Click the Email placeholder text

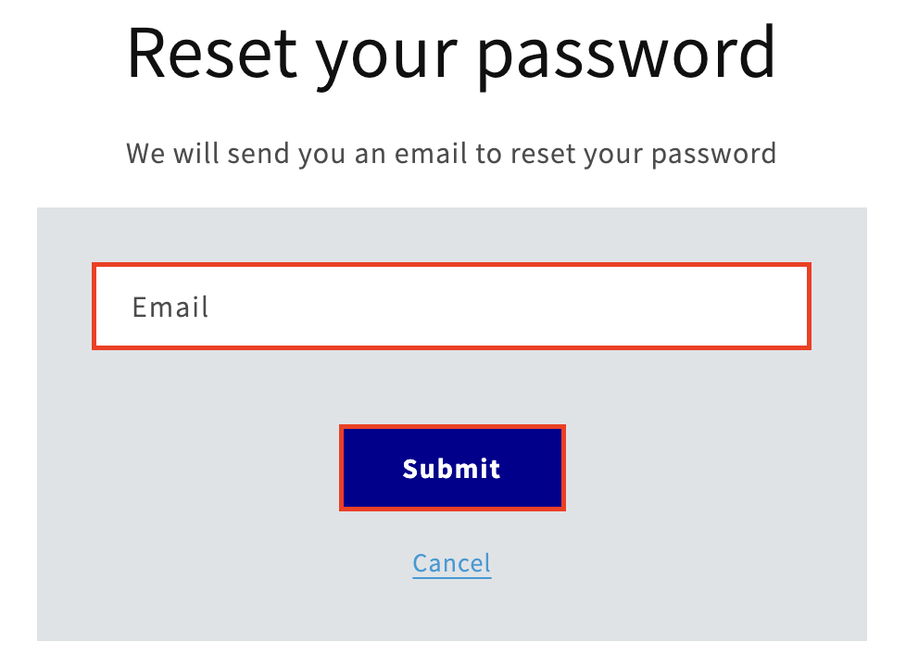[x=170, y=307]
